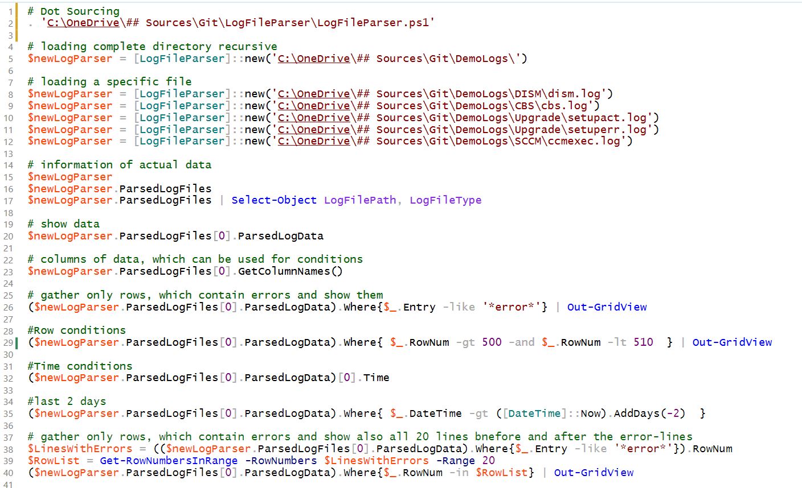Image resolution: width=802 pixels, height=488 pixels.
Task: Click the '.Time' property on line 32
Action: [373, 378]
